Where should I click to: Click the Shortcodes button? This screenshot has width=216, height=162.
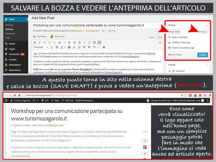57,36
